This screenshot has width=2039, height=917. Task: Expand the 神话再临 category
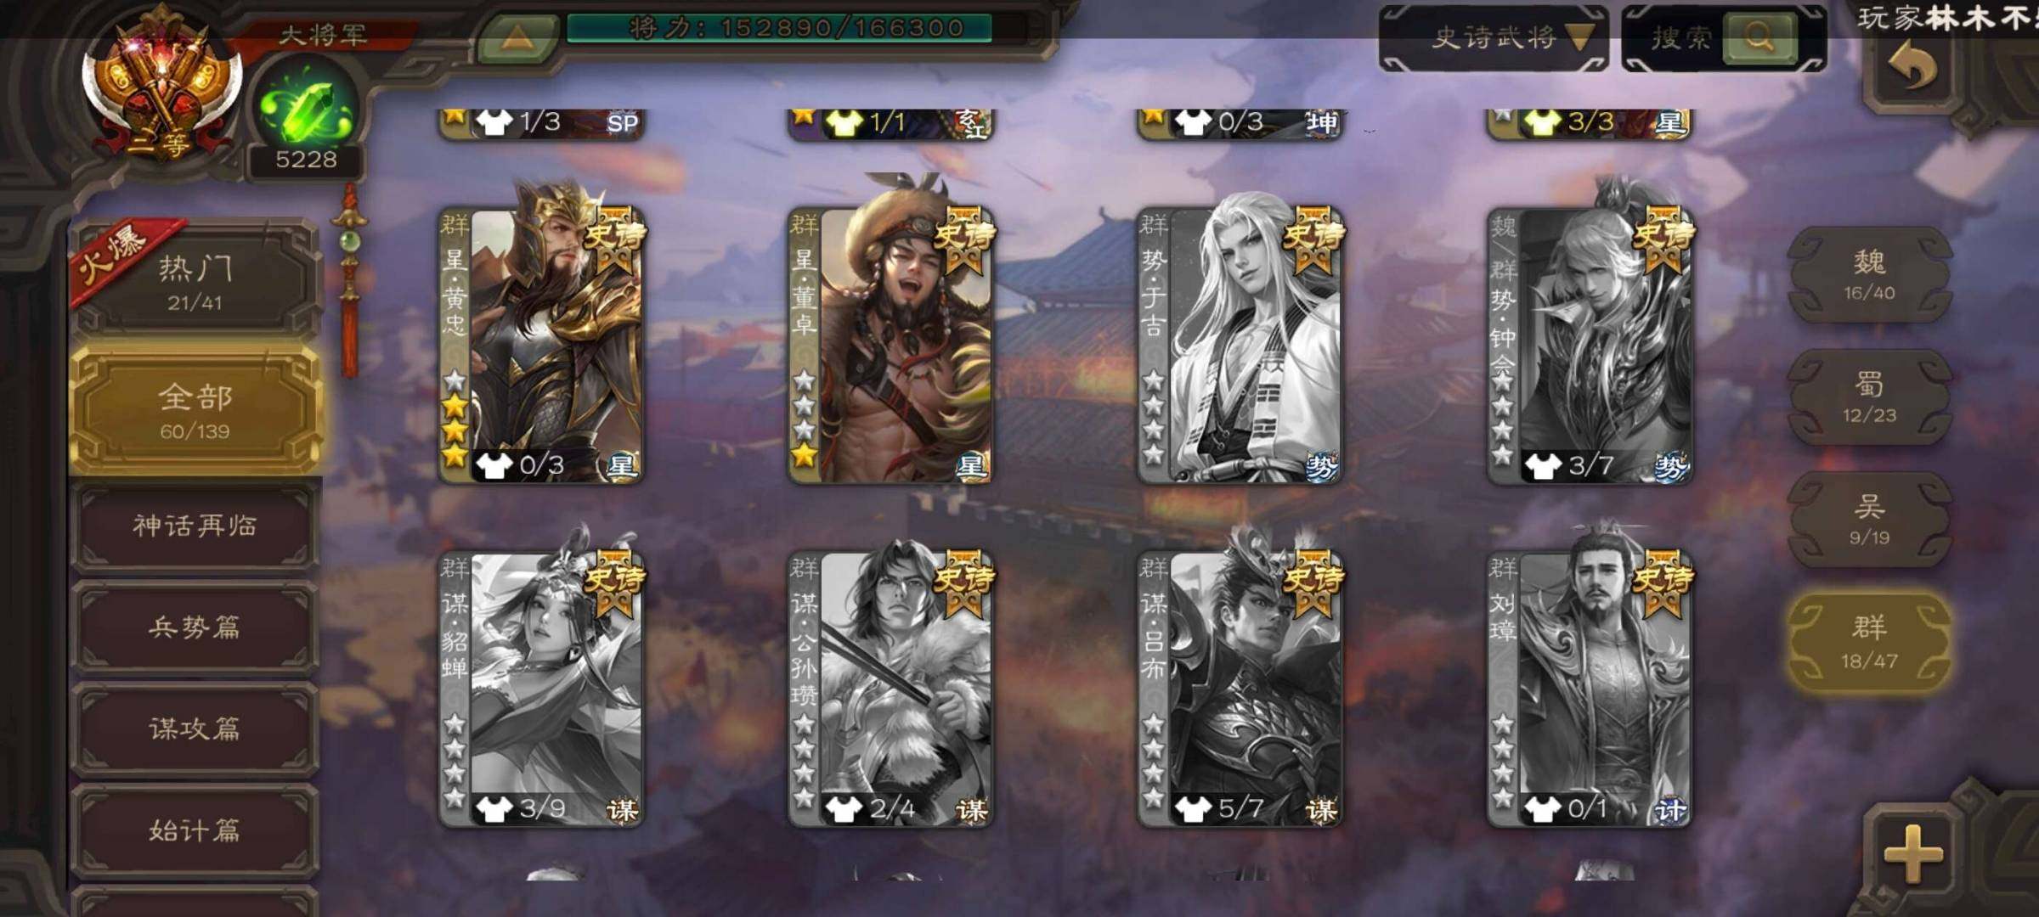tap(195, 526)
